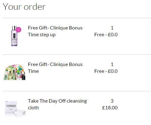Open Free Gift- Clinique Bonus Time step up
Viewport: 151px width, 125px height.
55,31
